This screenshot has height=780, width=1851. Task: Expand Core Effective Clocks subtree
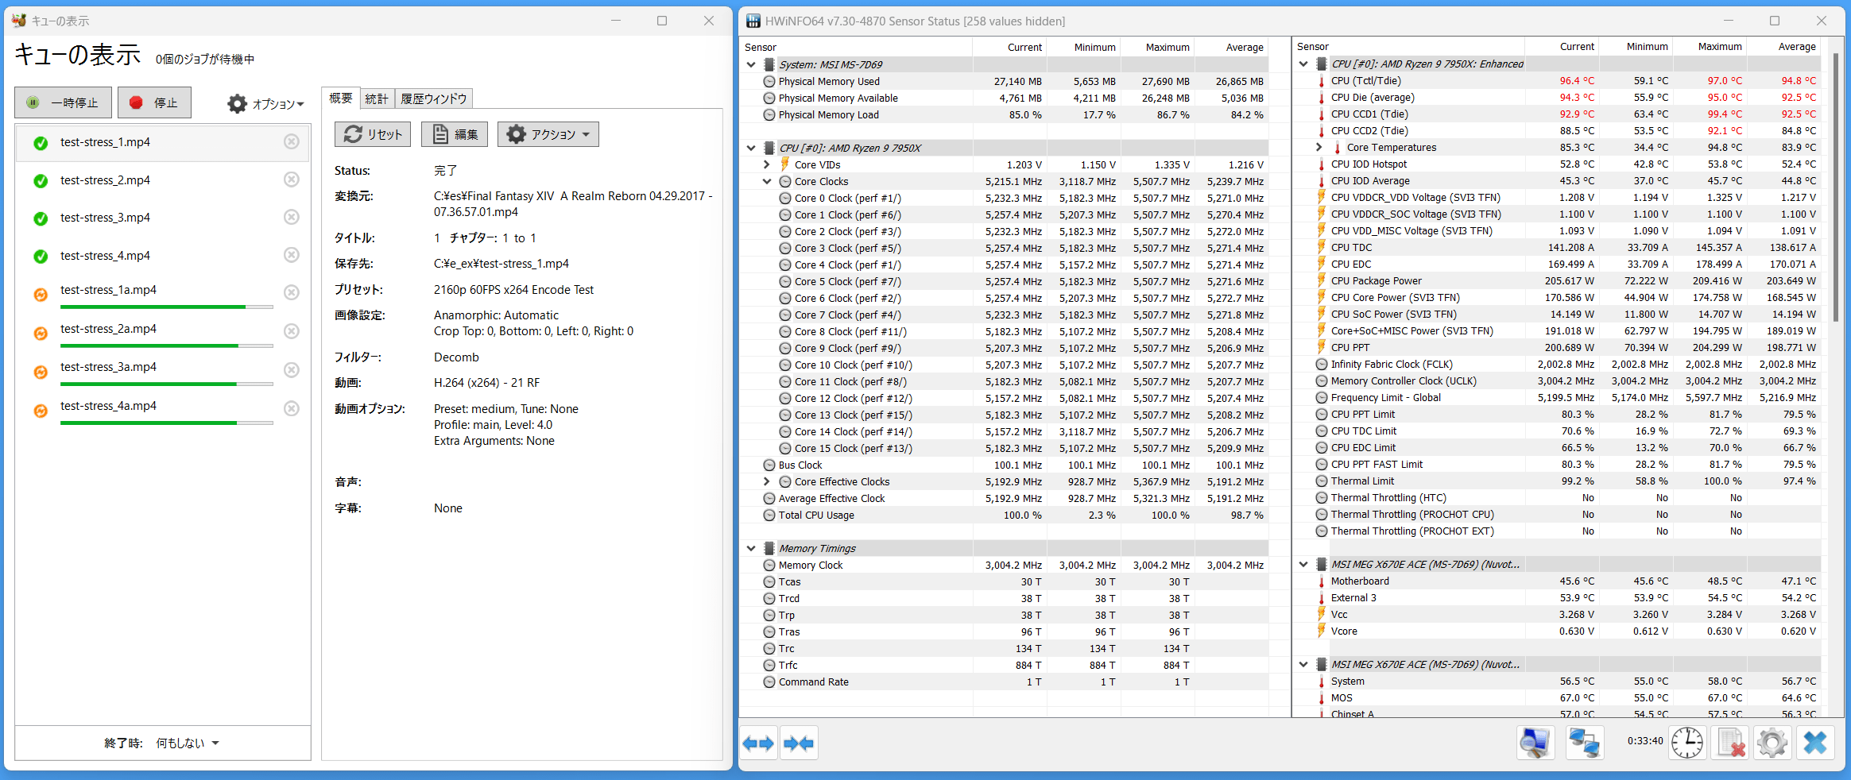pos(767,481)
